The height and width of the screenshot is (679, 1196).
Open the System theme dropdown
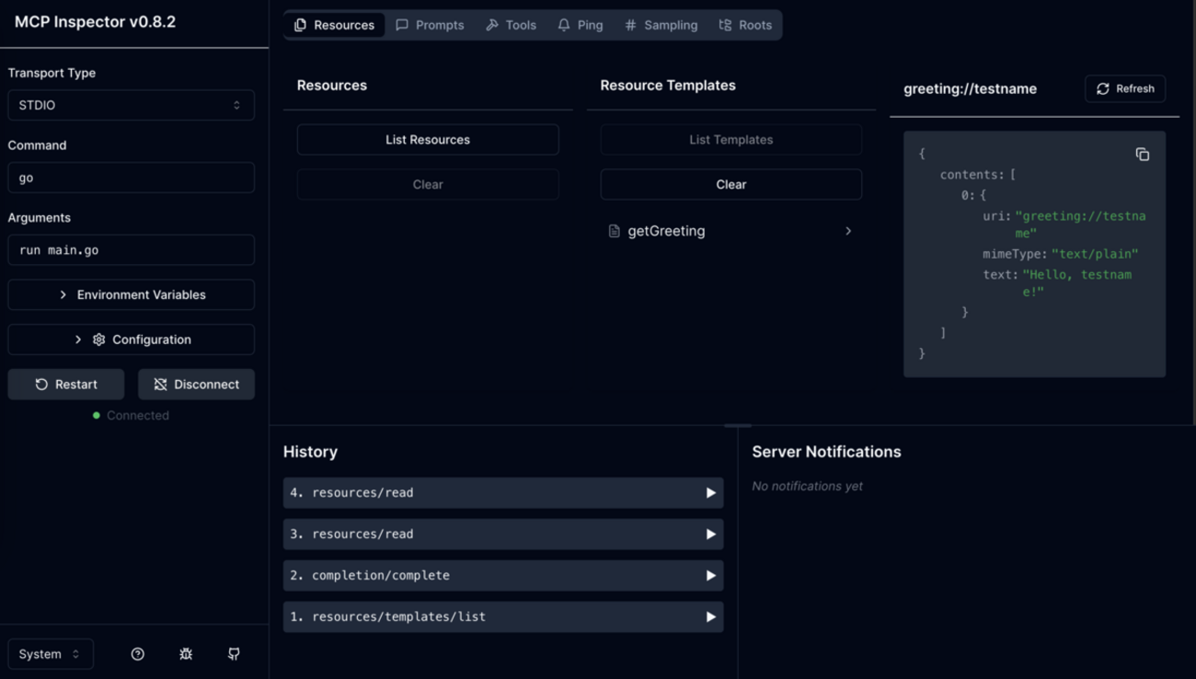pyautogui.click(x=51, y=654)
